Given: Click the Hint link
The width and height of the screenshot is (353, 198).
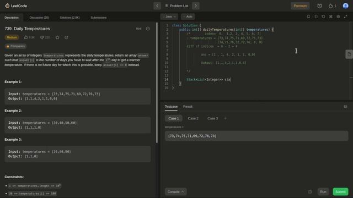Looking at the screenshot, I should 138,29.
